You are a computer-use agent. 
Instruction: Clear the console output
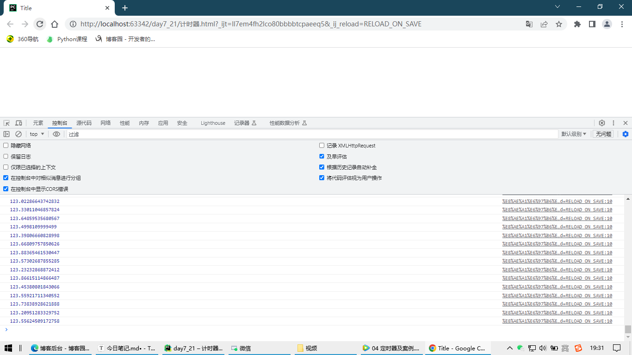pyautogui.click(x=19, y=134)
